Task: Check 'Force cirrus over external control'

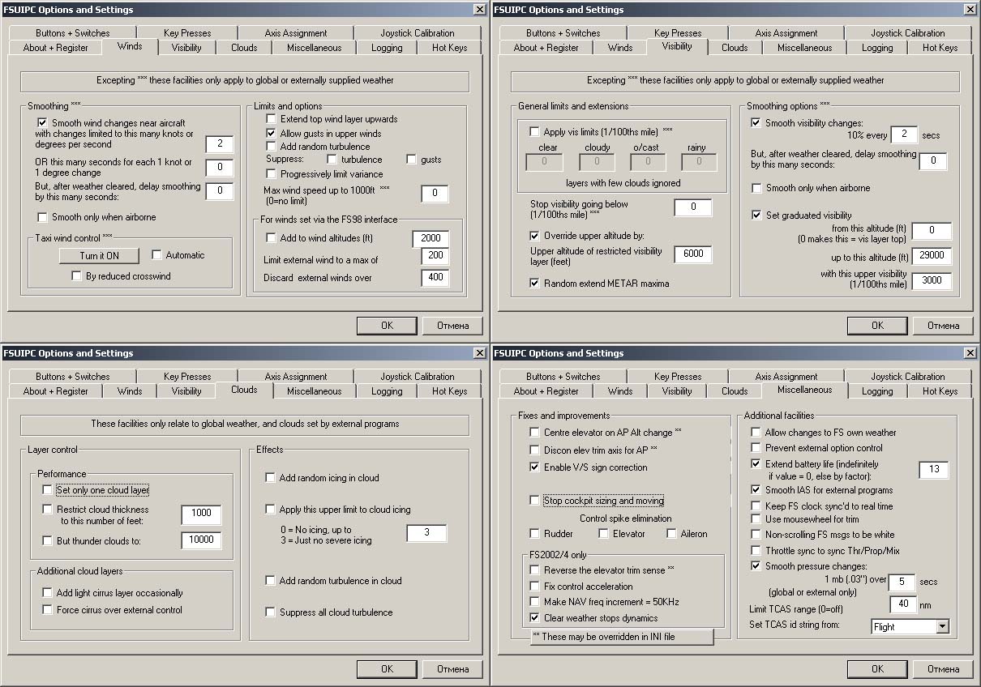Action: [48, 610]
